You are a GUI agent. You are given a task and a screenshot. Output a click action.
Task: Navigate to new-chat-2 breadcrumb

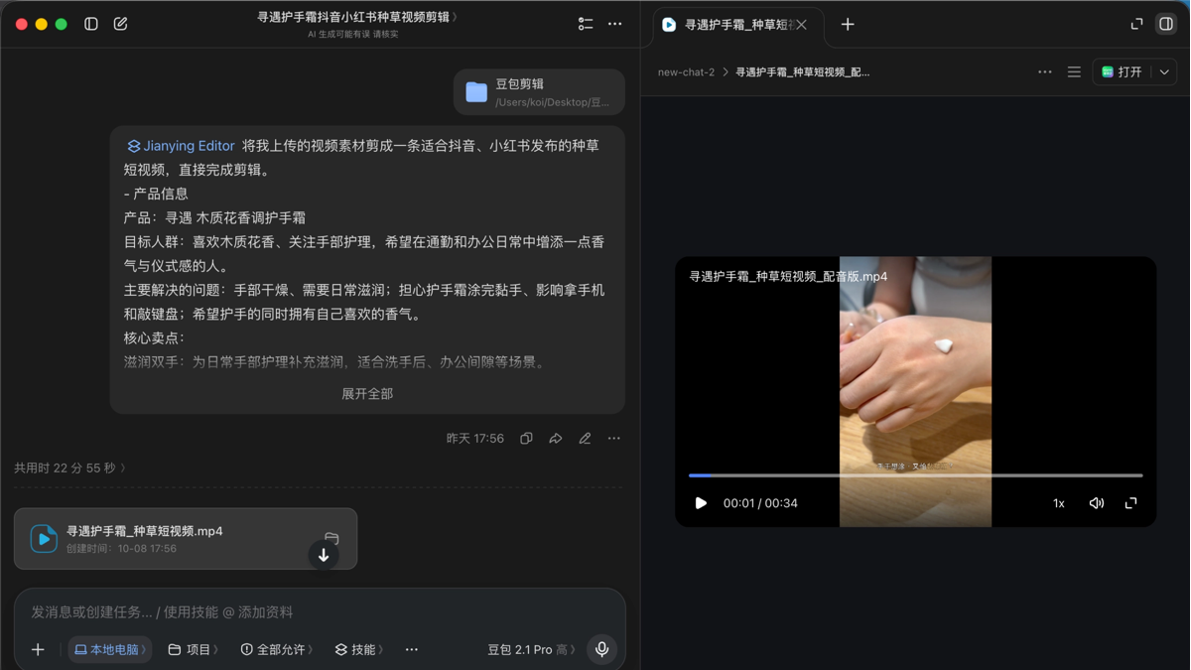[x=686, y=72]
